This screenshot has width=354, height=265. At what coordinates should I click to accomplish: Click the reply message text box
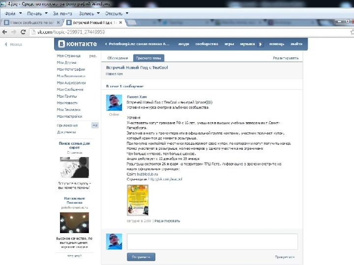[212, 241]
